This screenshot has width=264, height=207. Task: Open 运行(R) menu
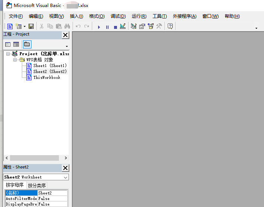coord(139,16)
